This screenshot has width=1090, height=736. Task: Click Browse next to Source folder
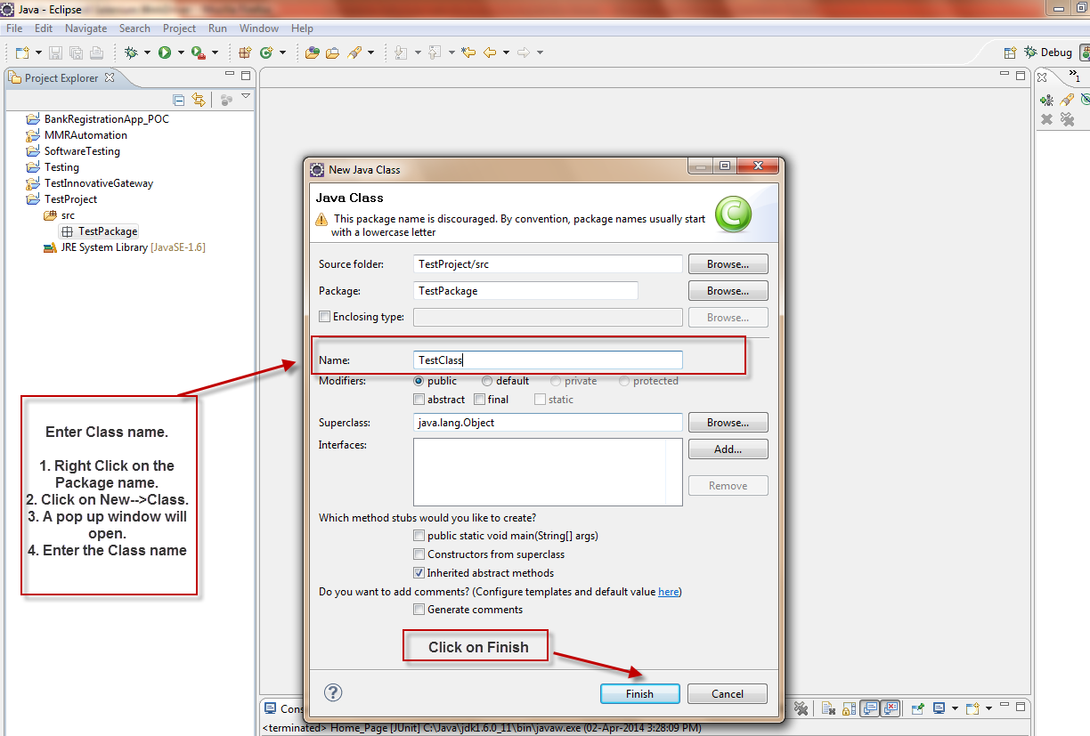728,264
